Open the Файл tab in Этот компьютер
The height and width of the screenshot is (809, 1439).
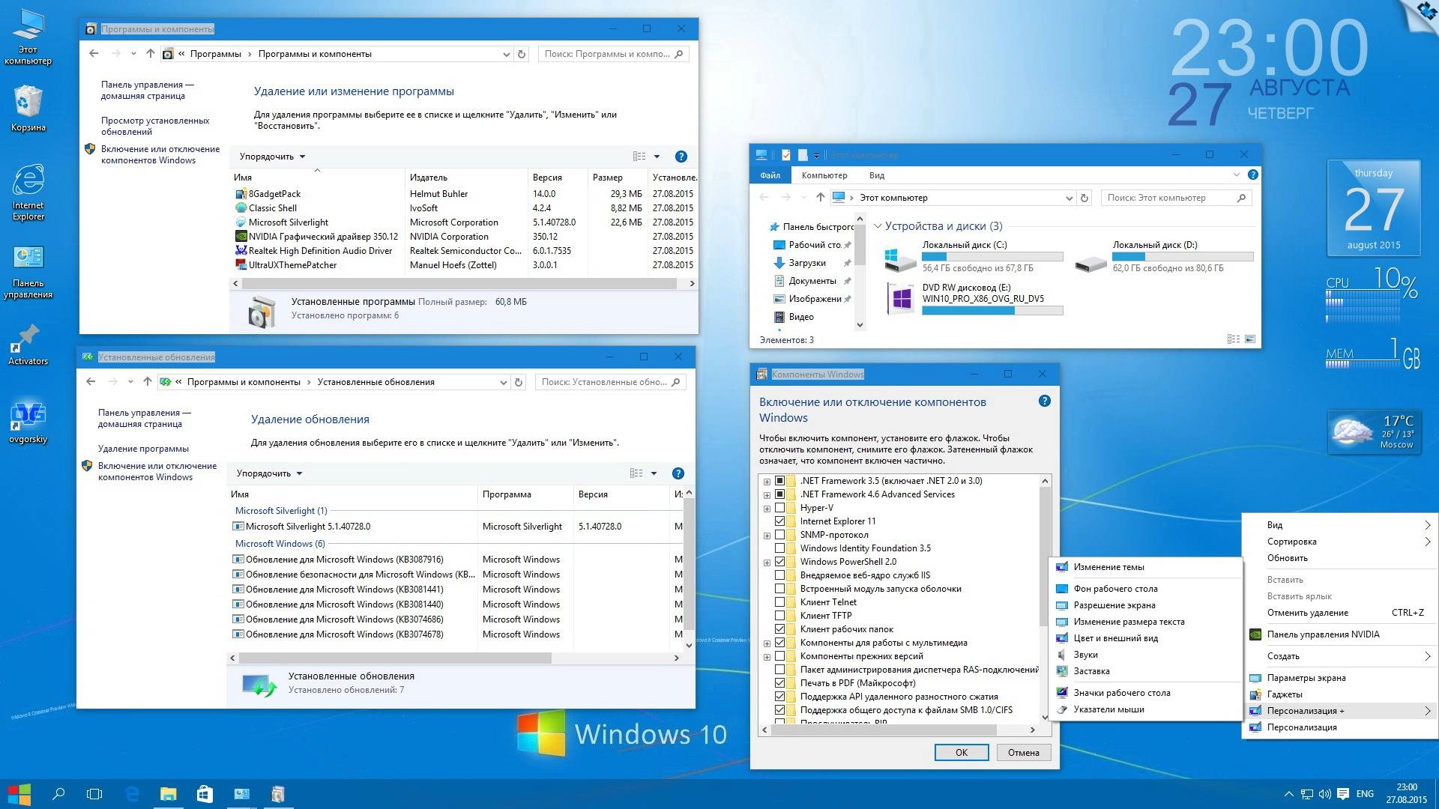[770, 175]
